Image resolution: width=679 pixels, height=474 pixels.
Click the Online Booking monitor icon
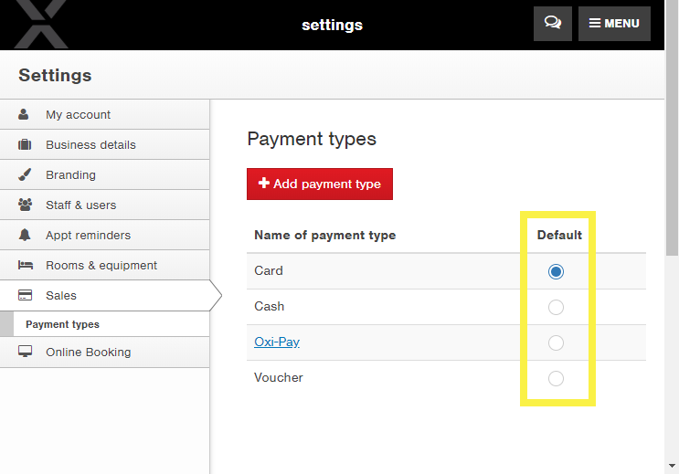25,352
